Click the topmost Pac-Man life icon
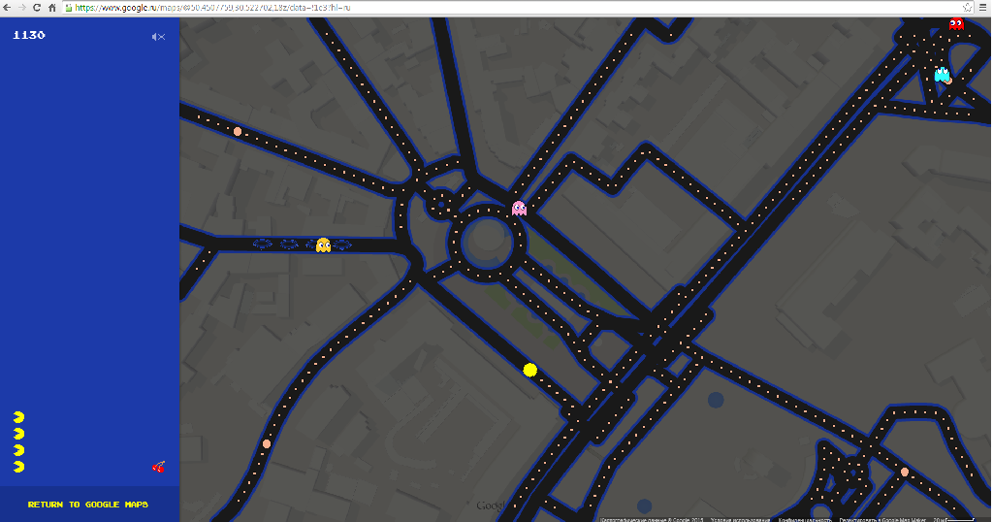Screen dimensions: 993x522 coord(19,417)
